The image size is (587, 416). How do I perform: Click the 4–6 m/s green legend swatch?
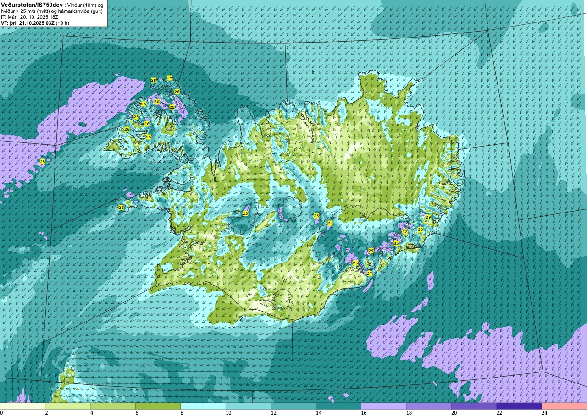point(113,406)
